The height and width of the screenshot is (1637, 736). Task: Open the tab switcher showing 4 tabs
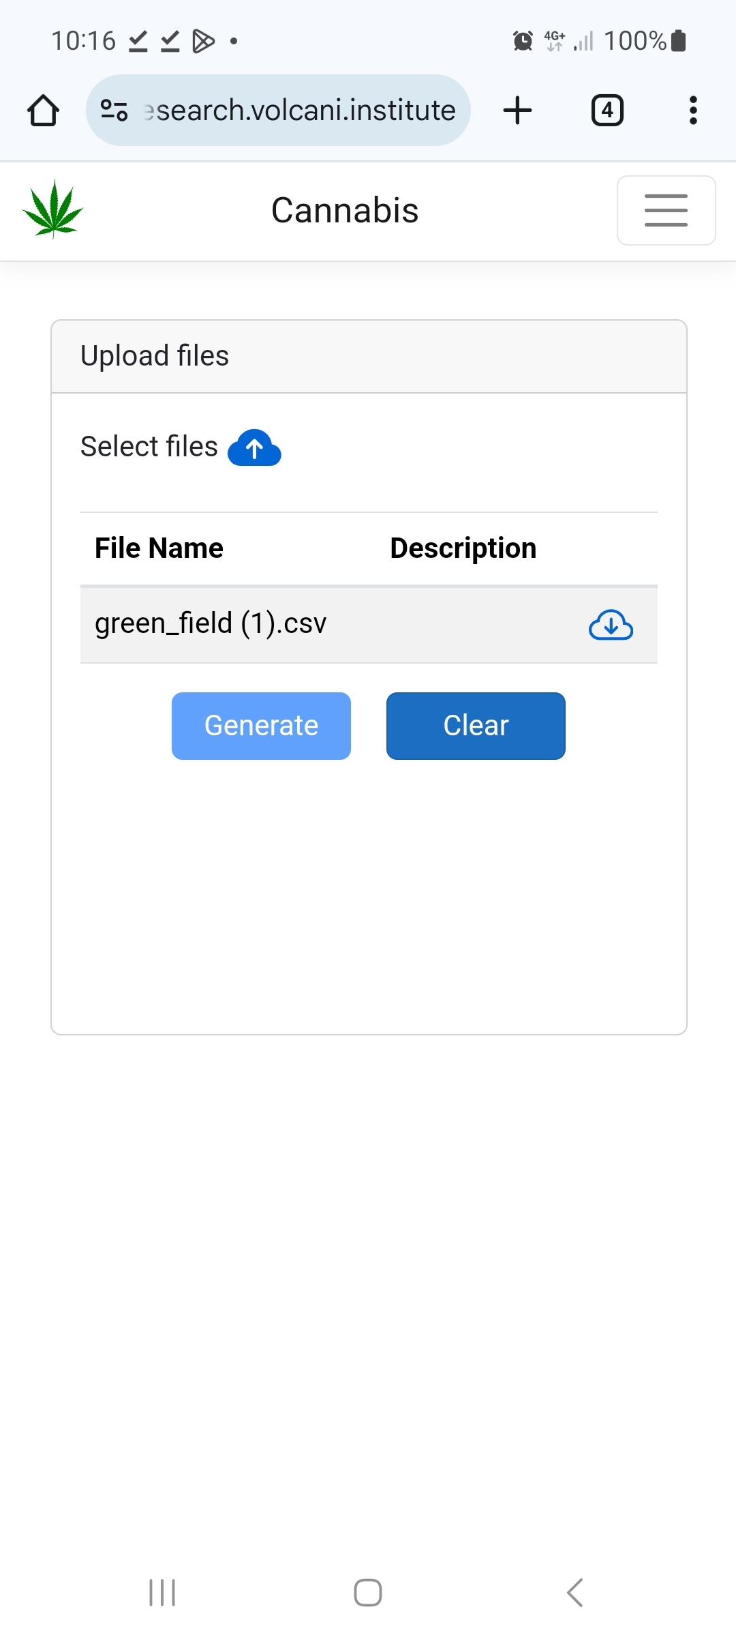pos(607,110)
